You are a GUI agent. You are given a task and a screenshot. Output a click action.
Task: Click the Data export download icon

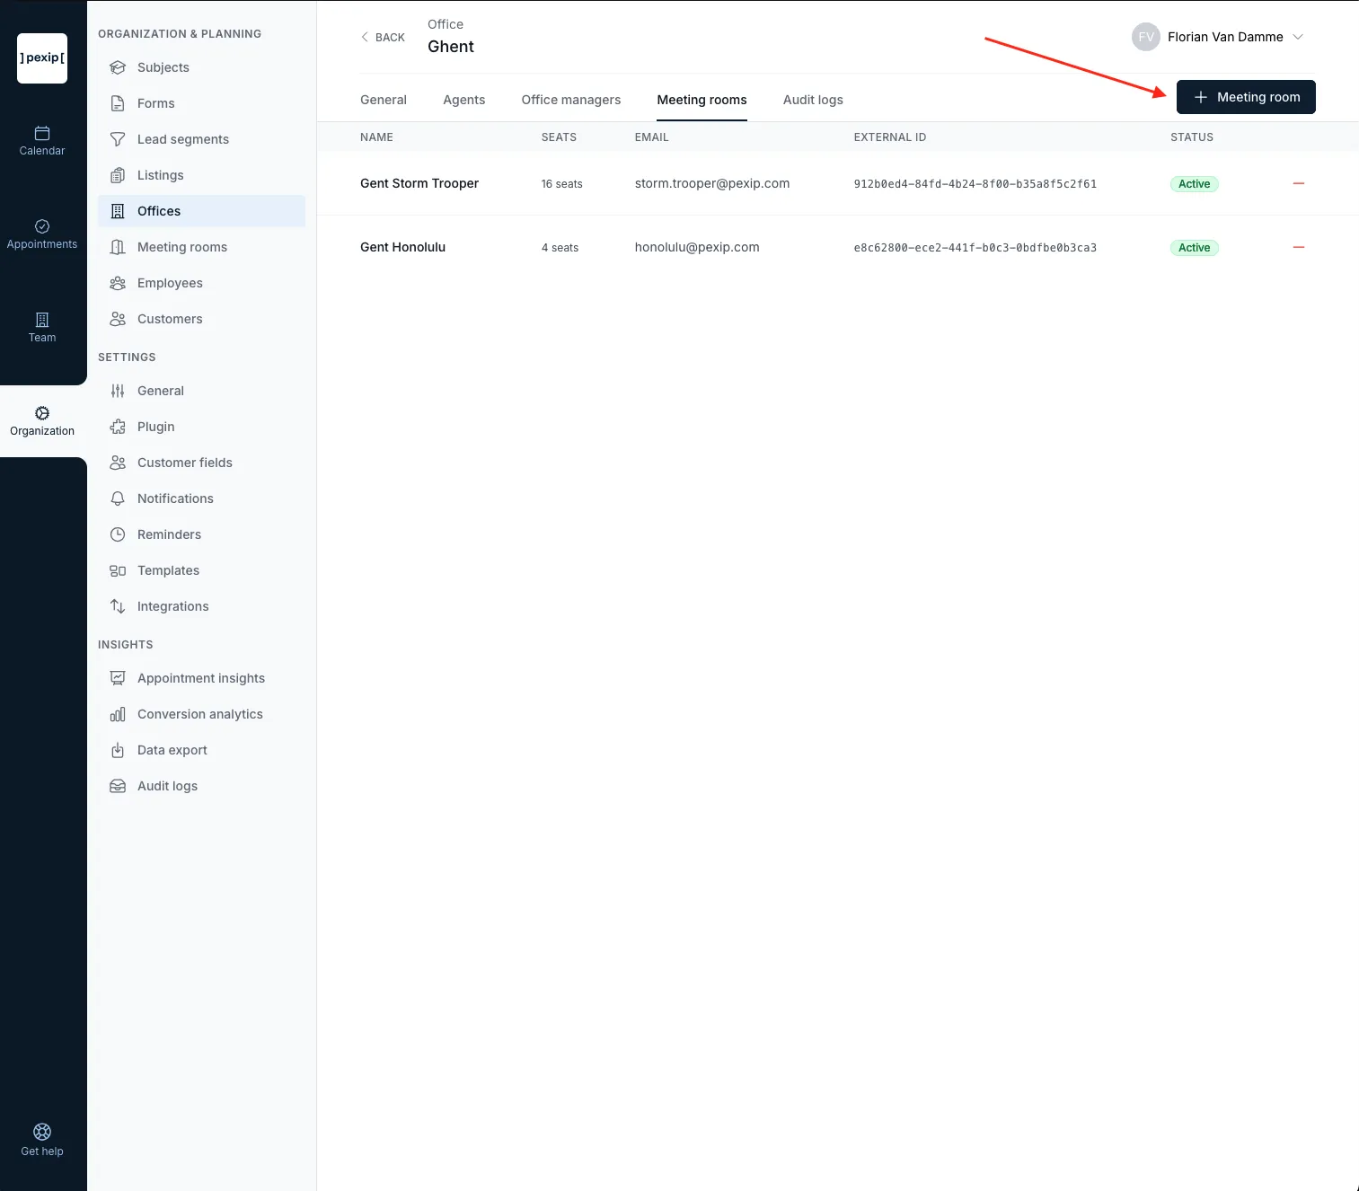(x=118, y=750)
